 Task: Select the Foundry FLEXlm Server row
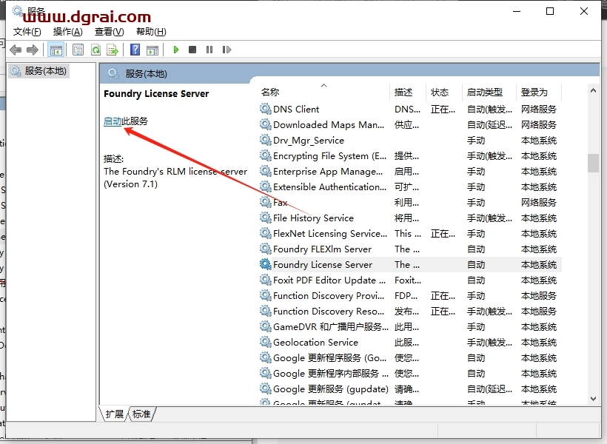pos(409,249)
